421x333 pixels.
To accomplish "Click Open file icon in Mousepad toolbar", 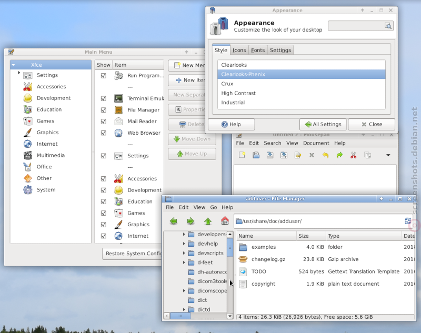I will (256, 155).
